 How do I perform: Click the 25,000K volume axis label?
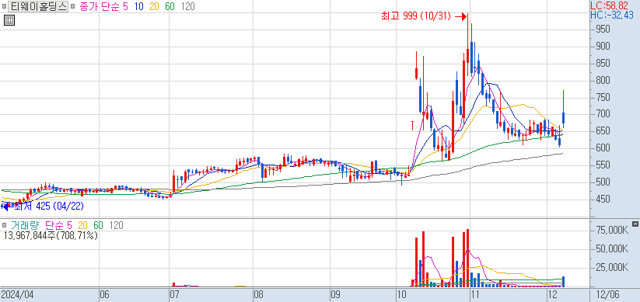tap(612, 267)
